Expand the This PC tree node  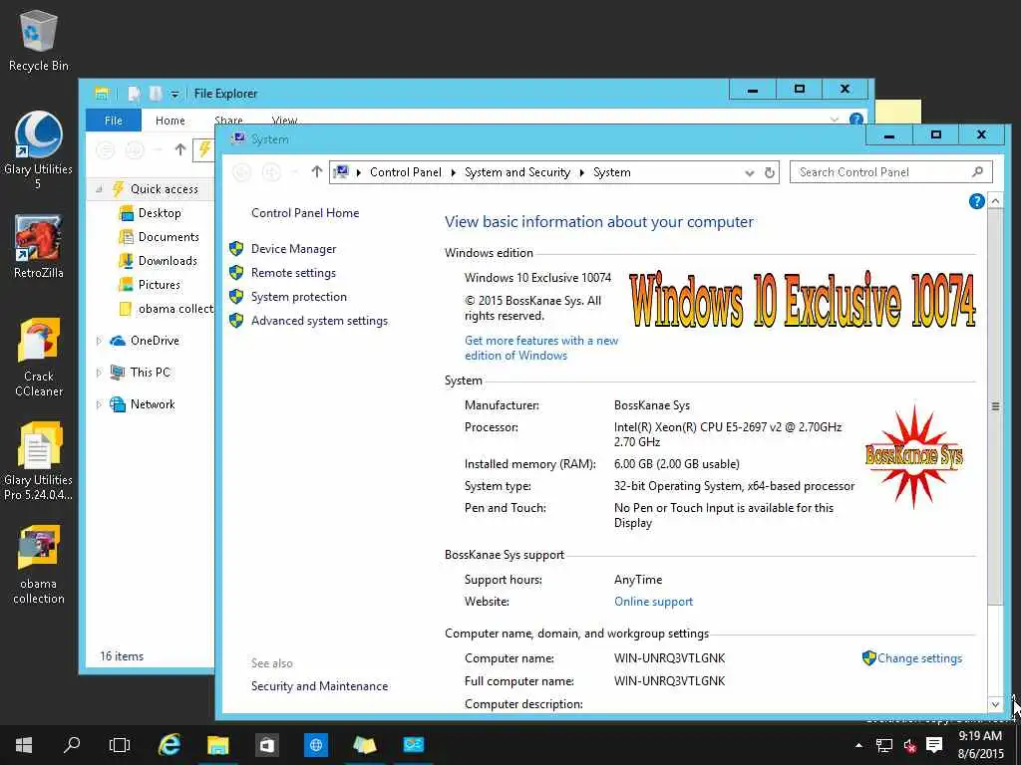[99, 373]
